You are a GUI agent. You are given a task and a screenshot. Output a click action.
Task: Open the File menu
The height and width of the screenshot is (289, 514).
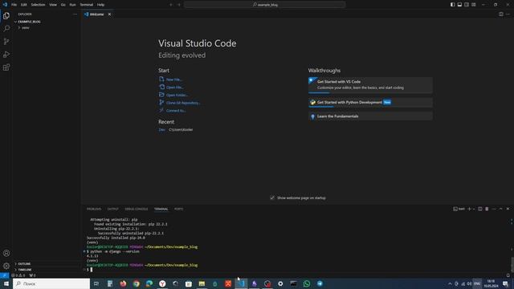click(14, 5)
